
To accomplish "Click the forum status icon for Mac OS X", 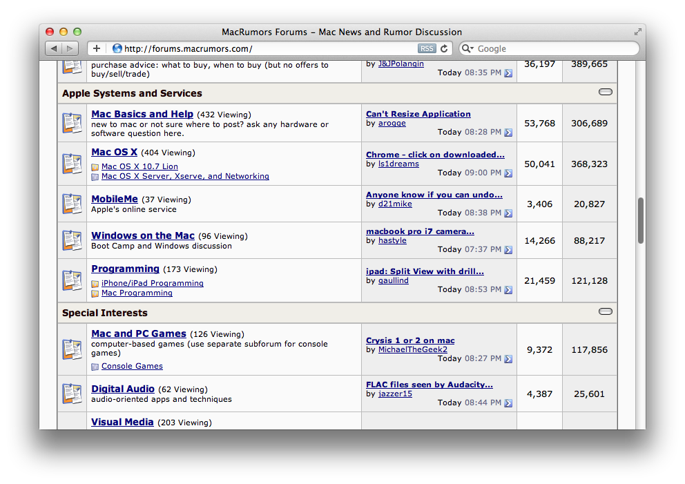I will tap(72, 164).
